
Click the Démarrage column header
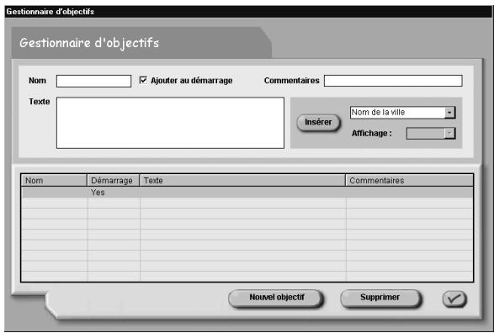113,180
